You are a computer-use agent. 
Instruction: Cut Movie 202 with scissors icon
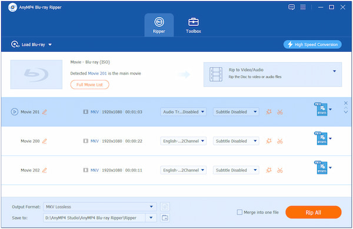(x=280, y=170)
